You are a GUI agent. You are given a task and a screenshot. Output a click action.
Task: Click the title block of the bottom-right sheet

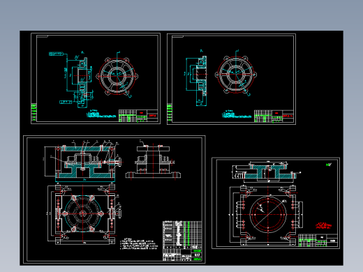(x=318, y=240)
